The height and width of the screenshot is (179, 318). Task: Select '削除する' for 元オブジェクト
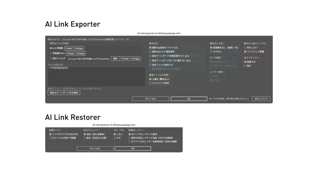[245, 62]
